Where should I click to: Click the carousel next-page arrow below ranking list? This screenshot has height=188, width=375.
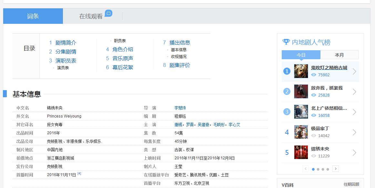336,168
